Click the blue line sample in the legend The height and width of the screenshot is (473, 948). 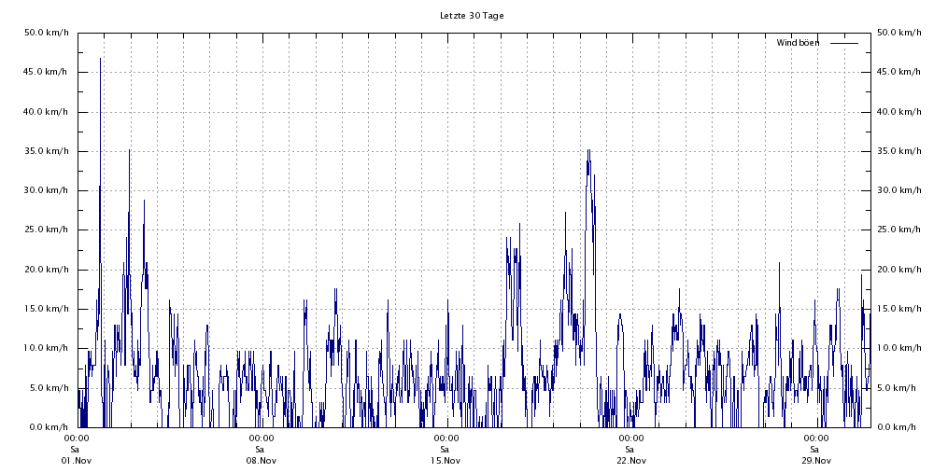coord(843,43)
